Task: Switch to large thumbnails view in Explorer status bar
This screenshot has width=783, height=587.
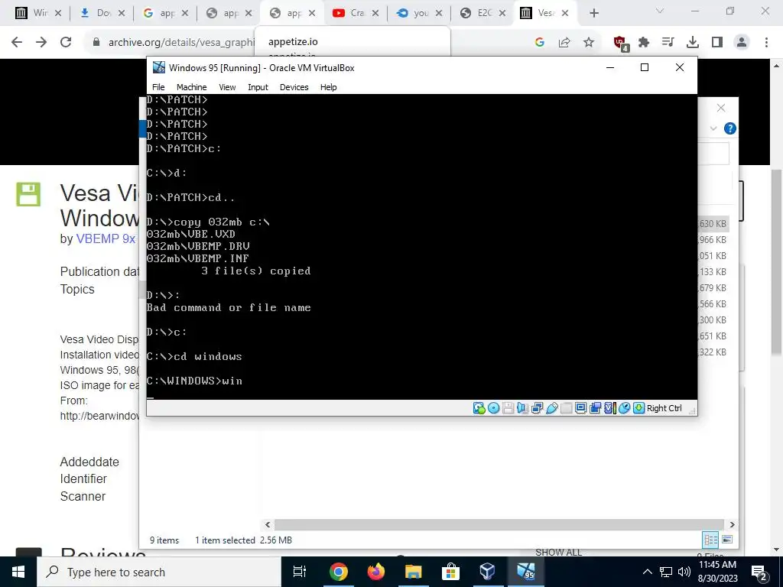Action: click(x=727, y=540)
